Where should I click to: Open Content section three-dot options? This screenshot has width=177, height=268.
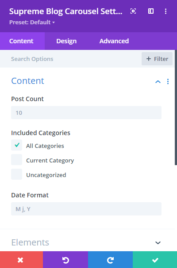(x=168, y=82)
